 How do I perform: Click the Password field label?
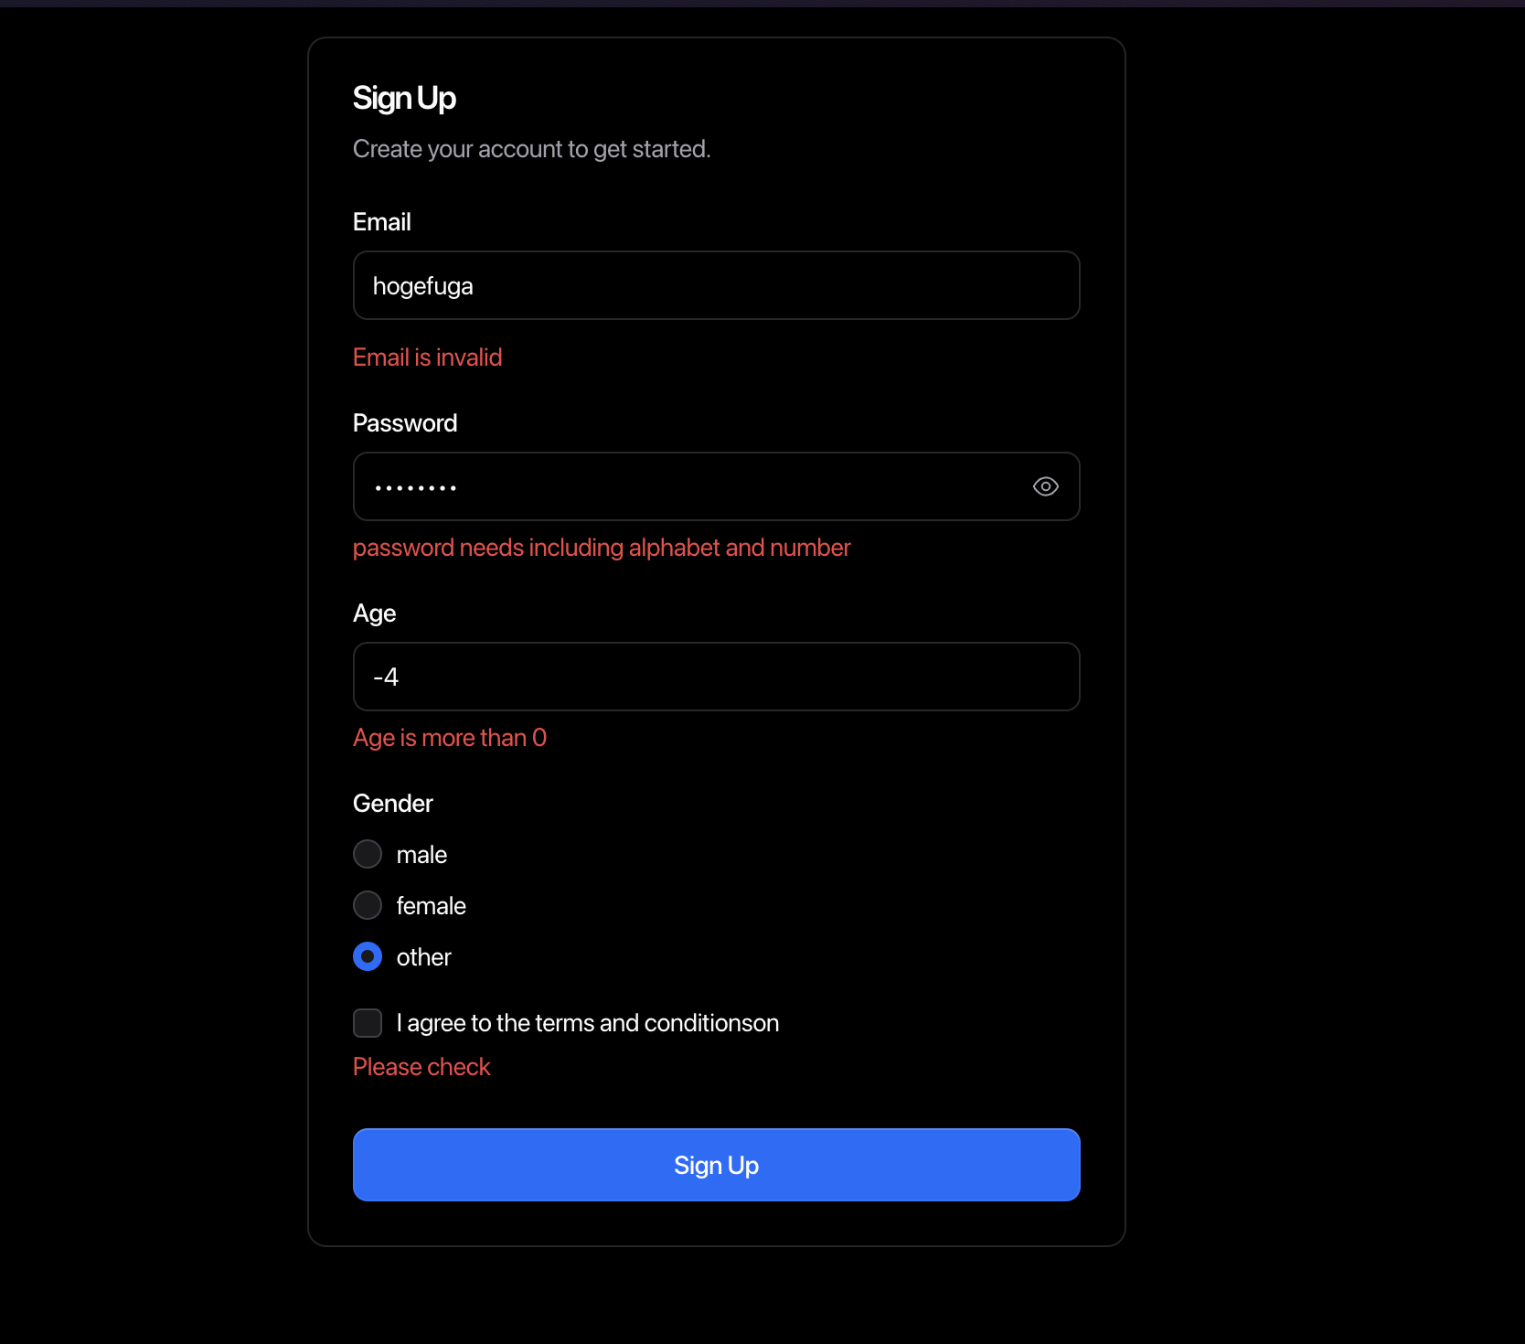pyautogui.click(x=405, y=422)
